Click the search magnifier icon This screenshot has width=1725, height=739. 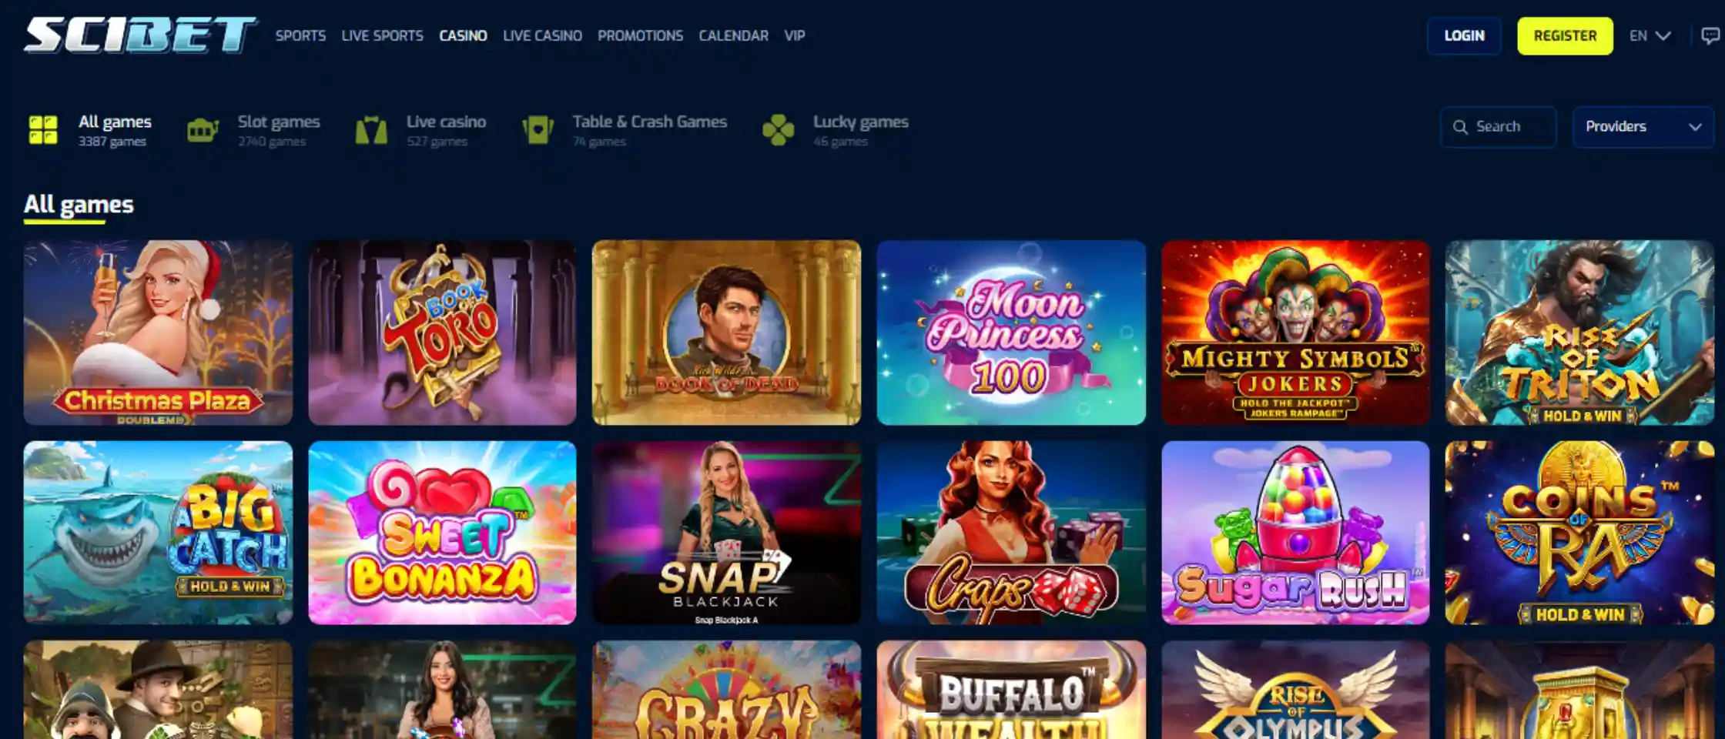1460,127
